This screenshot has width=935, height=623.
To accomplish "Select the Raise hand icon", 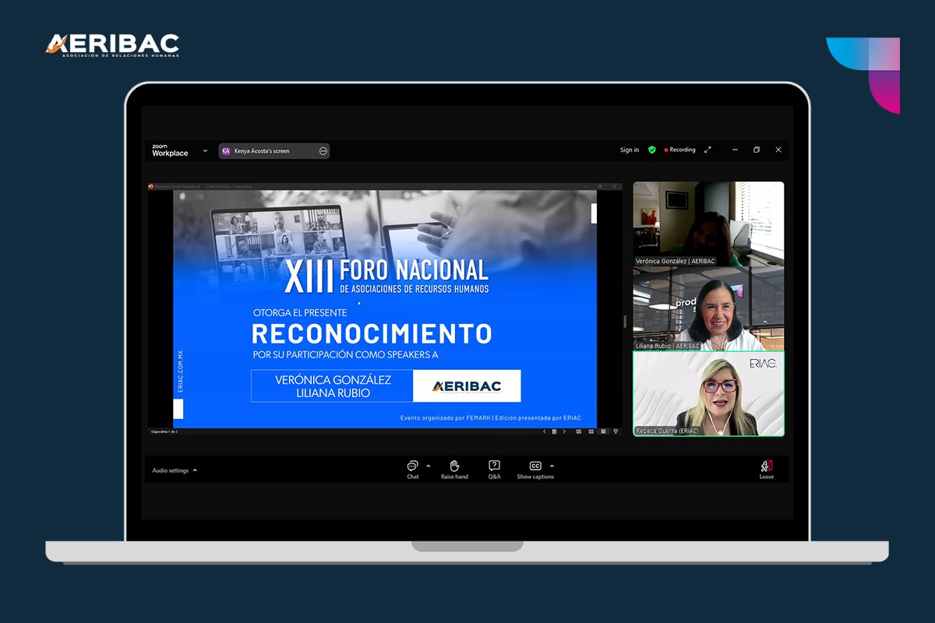I will (x=454, y=465).
